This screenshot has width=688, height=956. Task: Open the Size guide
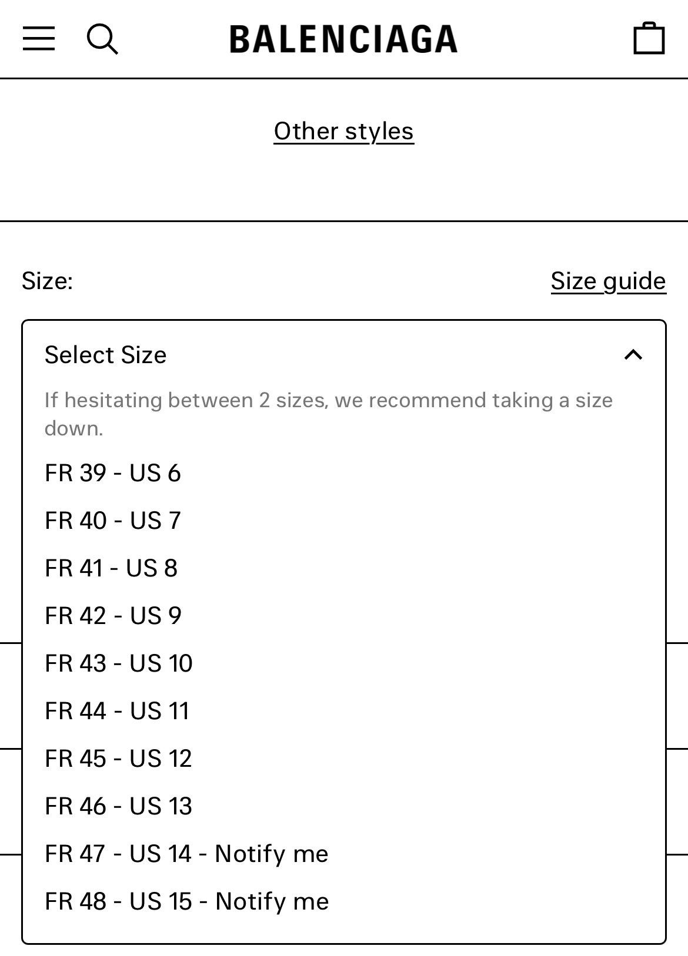click(609, 281)
